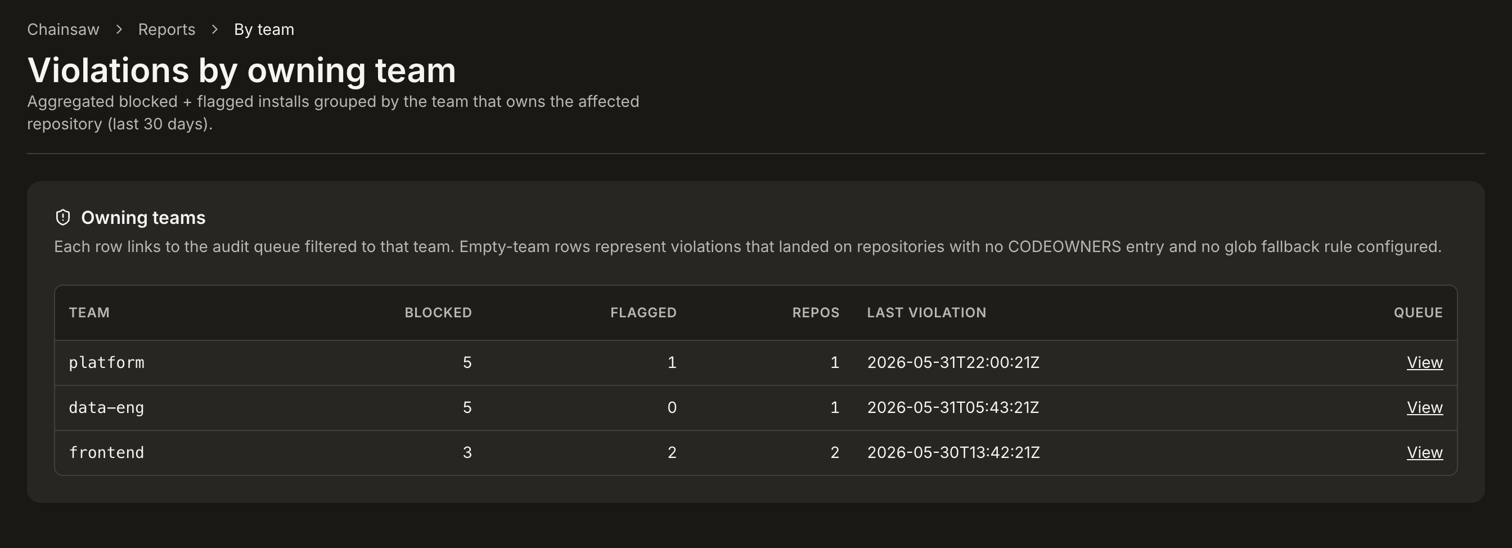The height and width of the screenshot is (548, 1512).
Task: Select the data-eng team name
Action: 106,407
